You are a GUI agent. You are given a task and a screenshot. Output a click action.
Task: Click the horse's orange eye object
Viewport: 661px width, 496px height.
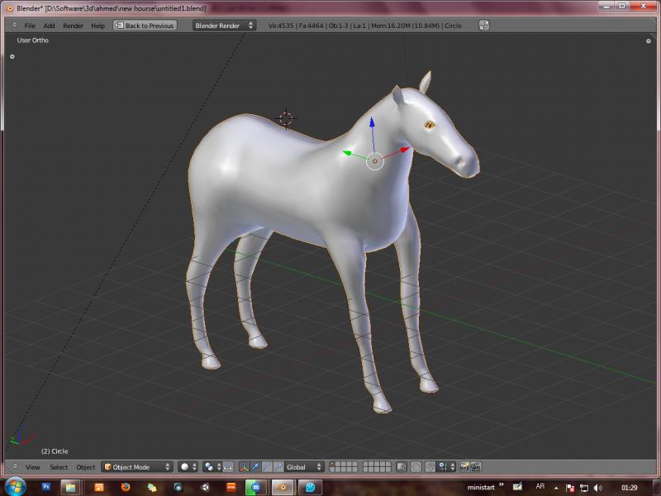(x=429, y=125)
